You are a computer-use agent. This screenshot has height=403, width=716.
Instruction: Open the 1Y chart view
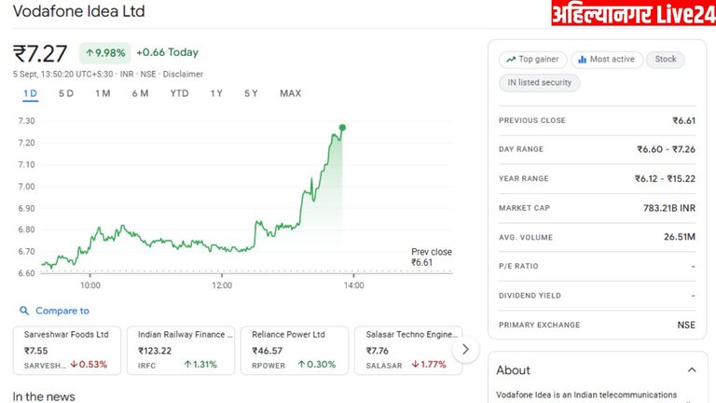pos(216,93)
